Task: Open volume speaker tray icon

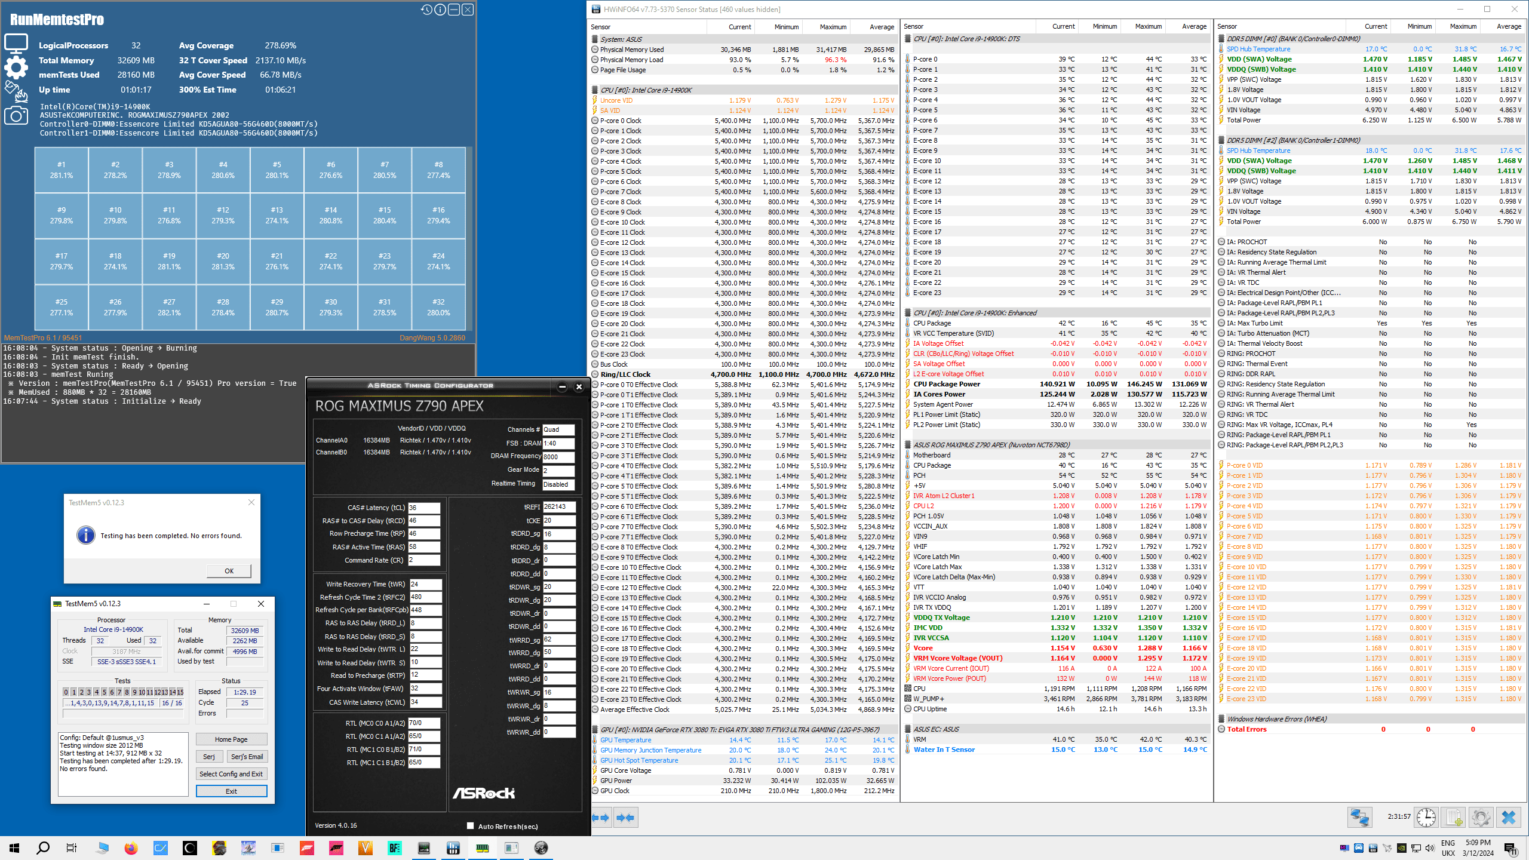Action: tap(1430, 848)
